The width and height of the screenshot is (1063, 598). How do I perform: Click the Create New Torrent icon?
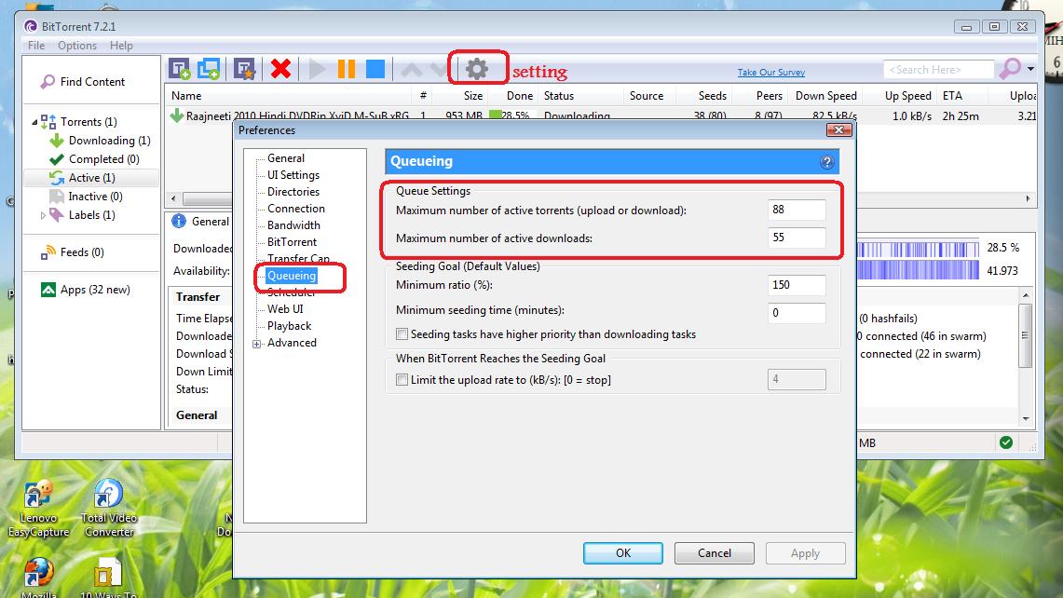click(245, 68)
